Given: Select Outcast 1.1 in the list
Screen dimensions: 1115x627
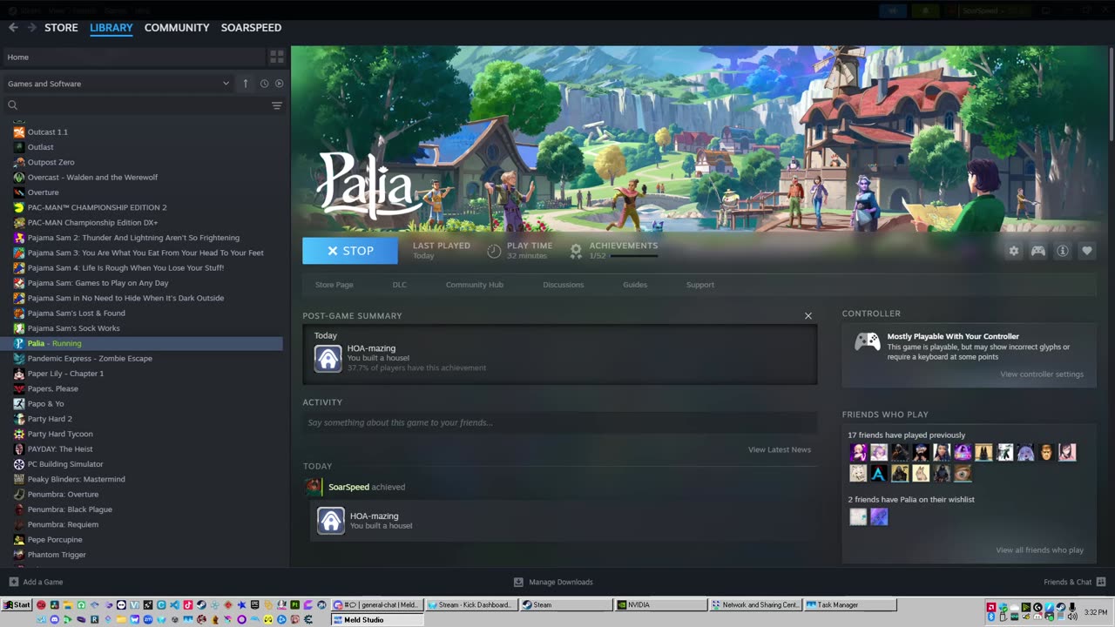Looking at the screenshot, I should (x=48, y=132).
